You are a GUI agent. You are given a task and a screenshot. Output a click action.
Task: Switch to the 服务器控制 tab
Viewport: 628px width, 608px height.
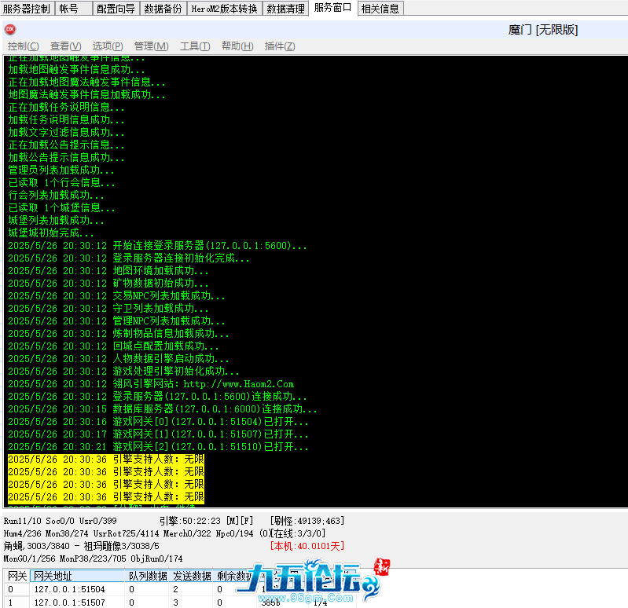pos(27,9)
